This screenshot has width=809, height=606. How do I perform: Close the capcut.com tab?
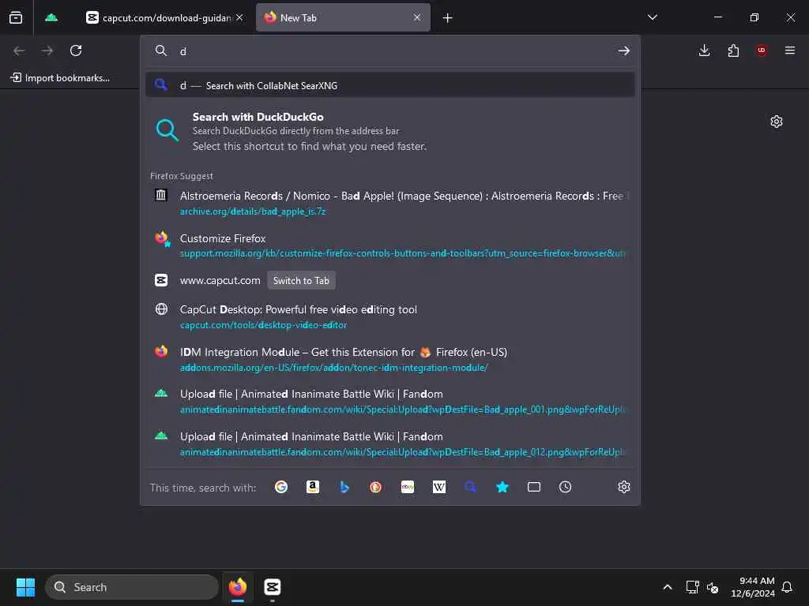click(x=239, y=17)
